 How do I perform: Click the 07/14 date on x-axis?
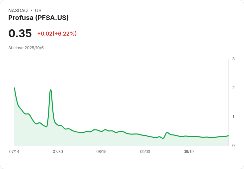[x=14, y=152]
